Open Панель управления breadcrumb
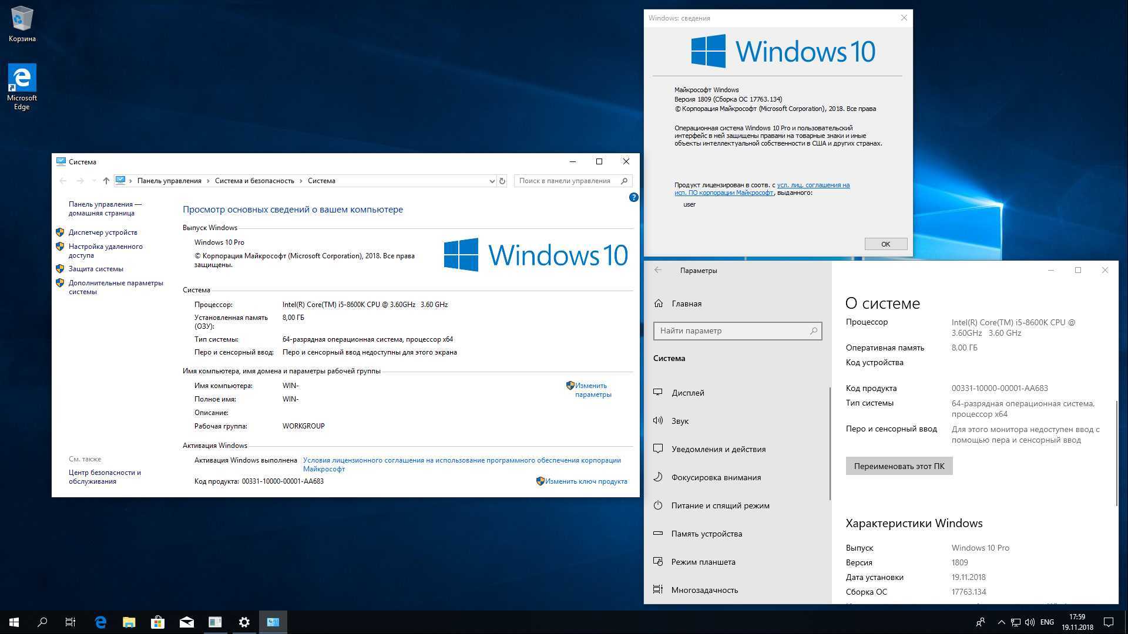Screen dimensions: 1128x634 (x=169, y=181)
